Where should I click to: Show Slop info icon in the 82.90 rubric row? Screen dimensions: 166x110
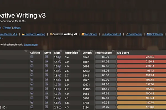[x=59, y=80]
